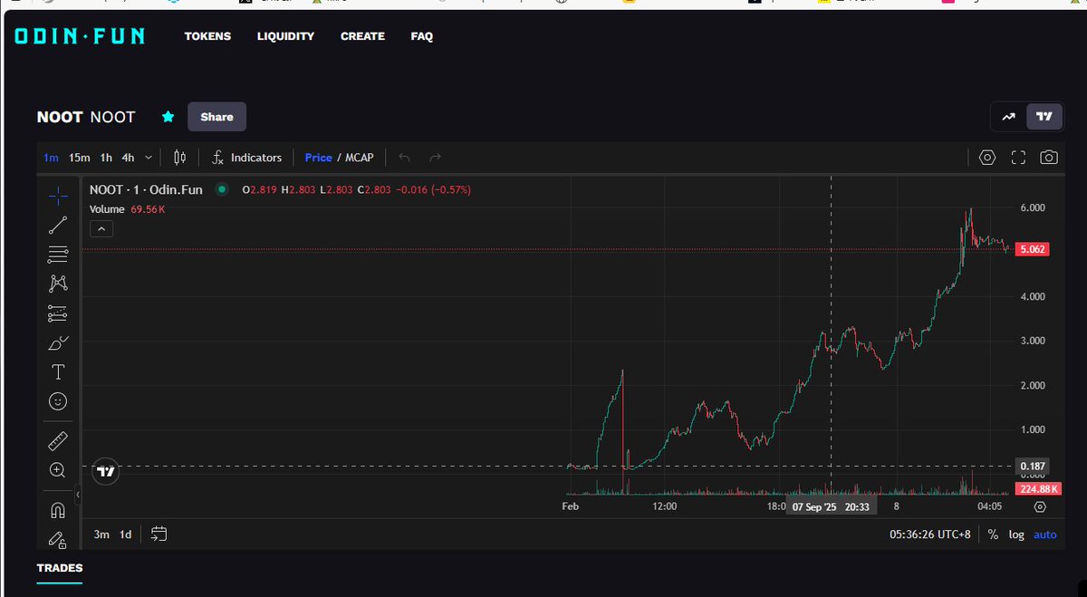
Task: Select the 15m timeframe
Action: (x=80, y=158)
